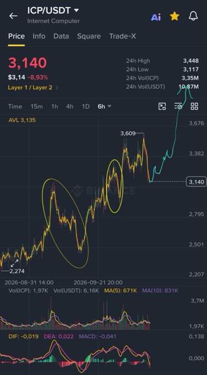
Task: Open the Layer 1 / Layer 2 chevron
Action: (57, 88)
